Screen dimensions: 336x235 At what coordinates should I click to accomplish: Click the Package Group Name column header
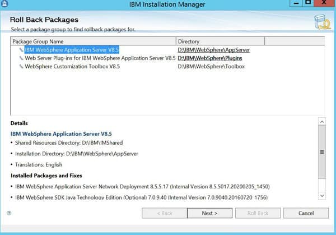pos(93,42)
